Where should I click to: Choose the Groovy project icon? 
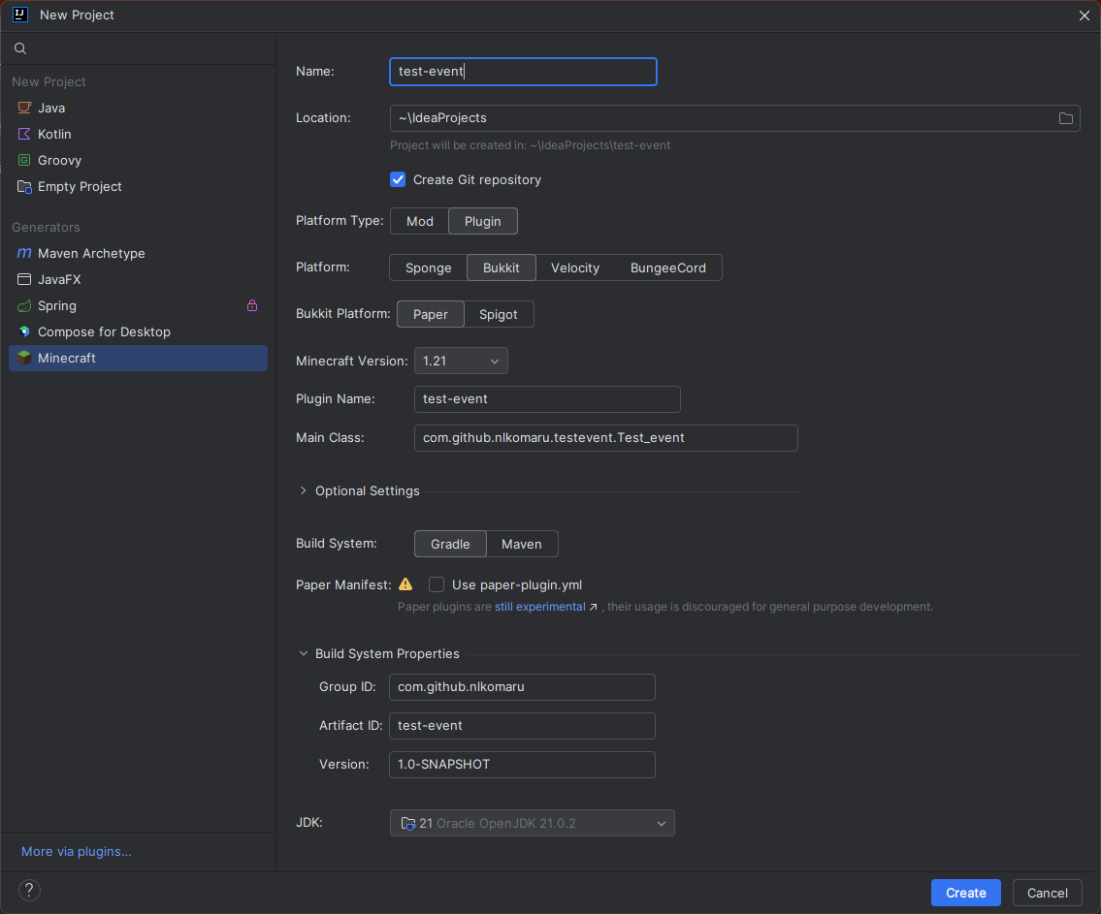pos(24,160)
